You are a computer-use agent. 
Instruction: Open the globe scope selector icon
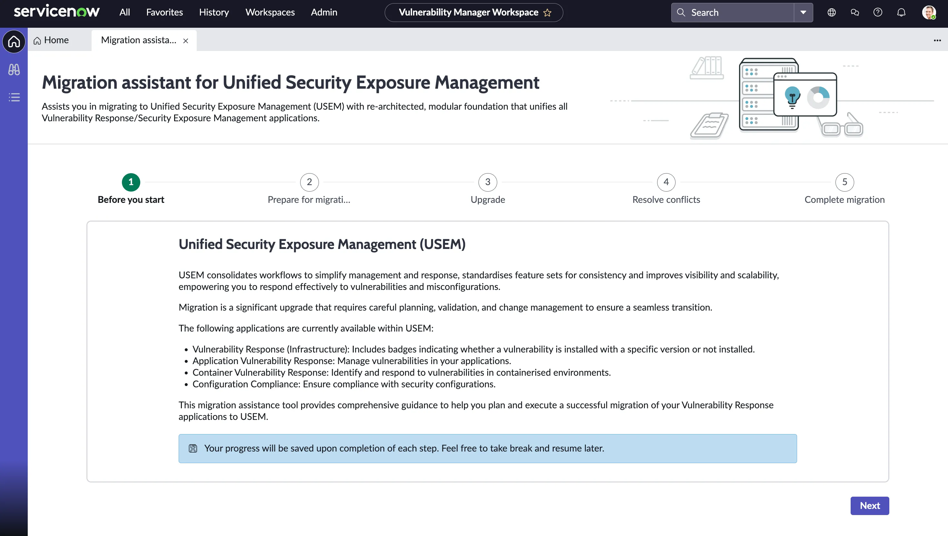[831, 13]
